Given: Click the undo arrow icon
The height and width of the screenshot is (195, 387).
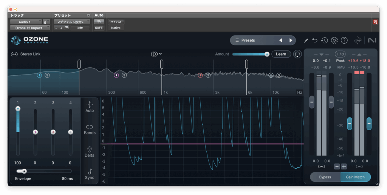Looking at the screenshot, I should click(x=315, y=40).
